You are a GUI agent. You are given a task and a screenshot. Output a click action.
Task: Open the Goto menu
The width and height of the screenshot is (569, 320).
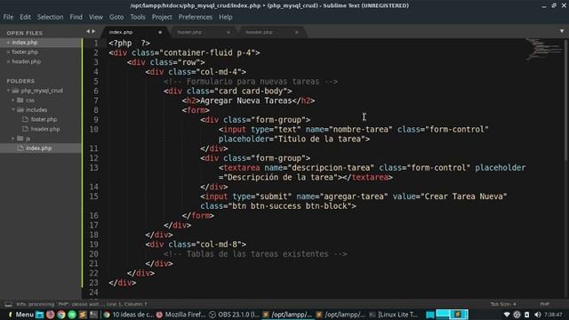tap(116, 17)
